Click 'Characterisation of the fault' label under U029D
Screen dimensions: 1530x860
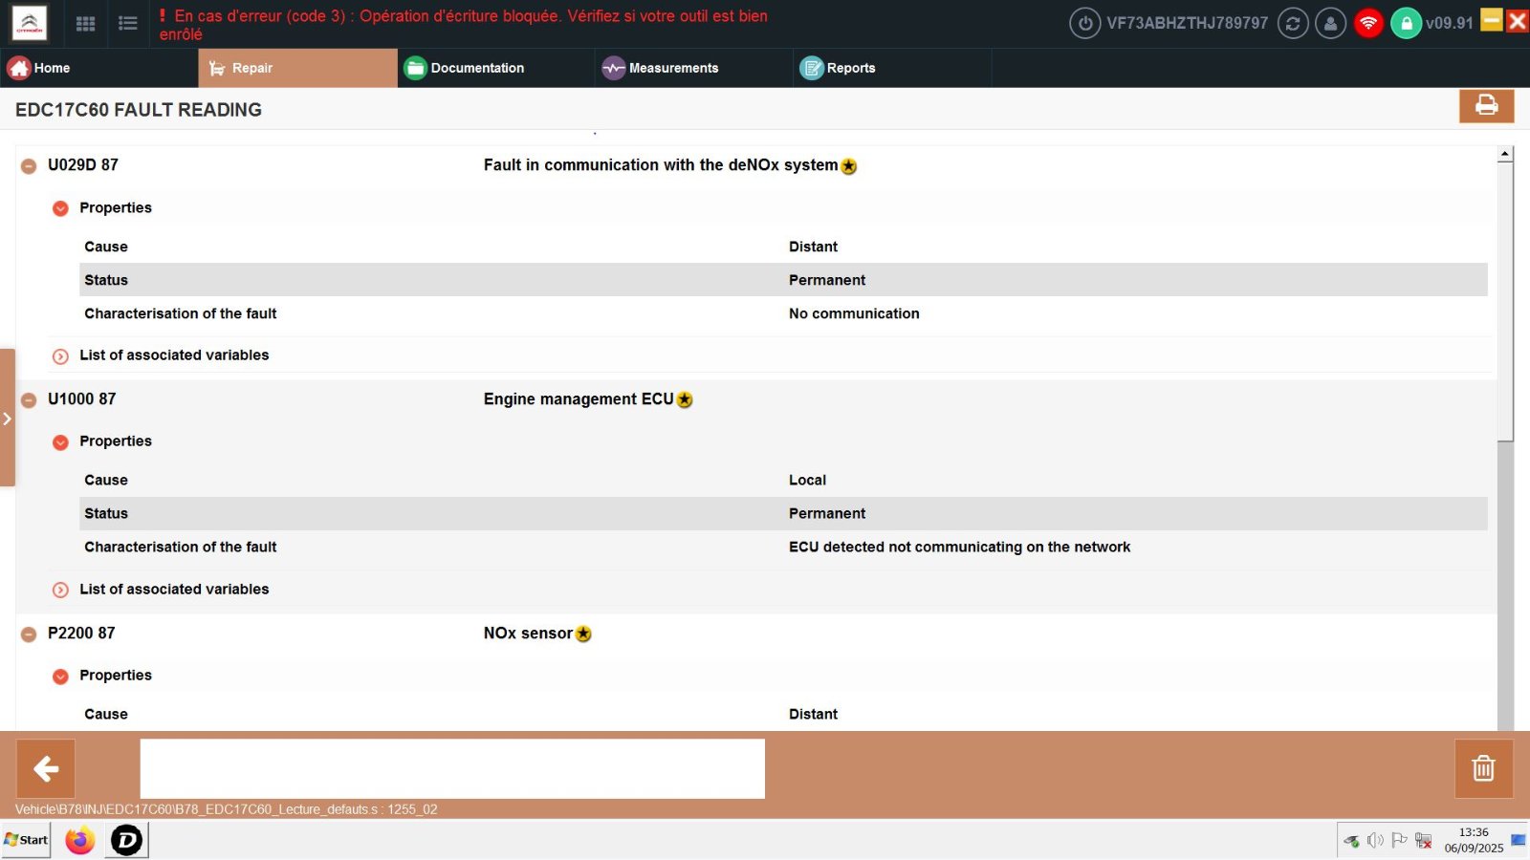(180, 313)
